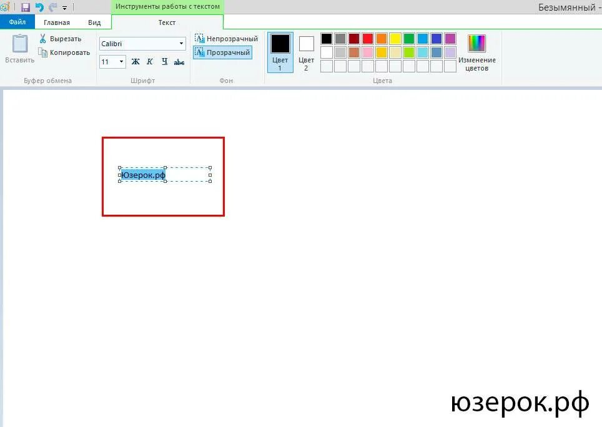
Task: Expand the font size 11 dropdown
Action: (121, 61)
